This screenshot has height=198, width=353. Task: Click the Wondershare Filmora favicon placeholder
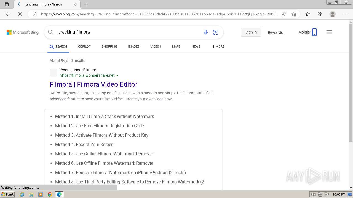54,73
